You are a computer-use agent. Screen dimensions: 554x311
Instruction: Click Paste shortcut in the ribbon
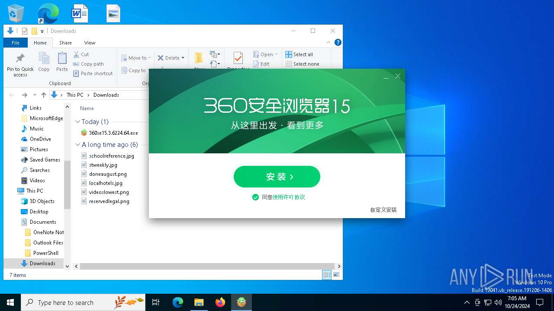[x=93, y=73]
